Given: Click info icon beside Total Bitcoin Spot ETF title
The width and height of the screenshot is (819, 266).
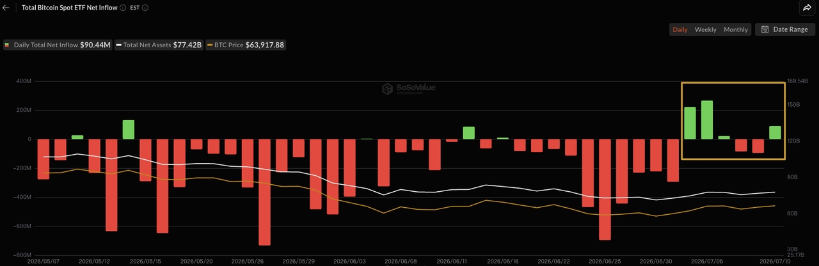Looking at the screenshot, I should (122, 8).
